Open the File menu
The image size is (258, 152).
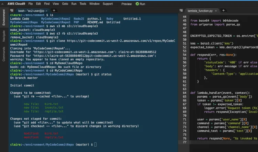(30, 4)
